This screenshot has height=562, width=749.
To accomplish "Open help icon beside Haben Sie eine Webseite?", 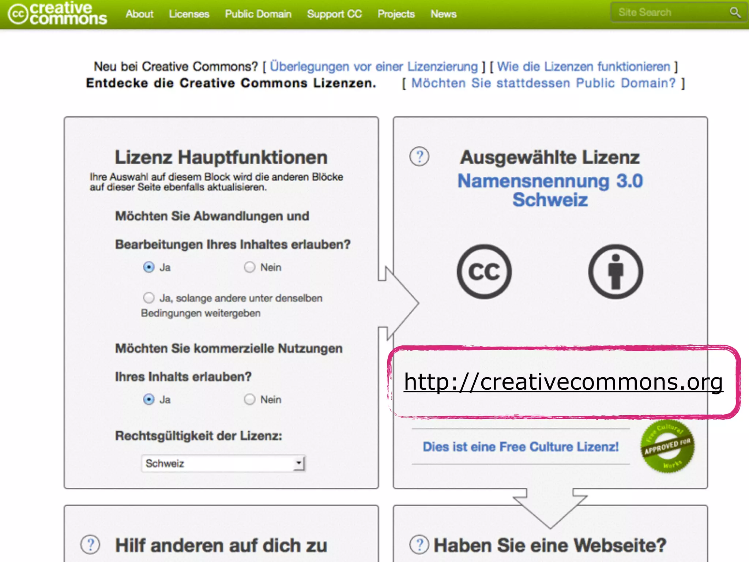I will coord(419,545).
